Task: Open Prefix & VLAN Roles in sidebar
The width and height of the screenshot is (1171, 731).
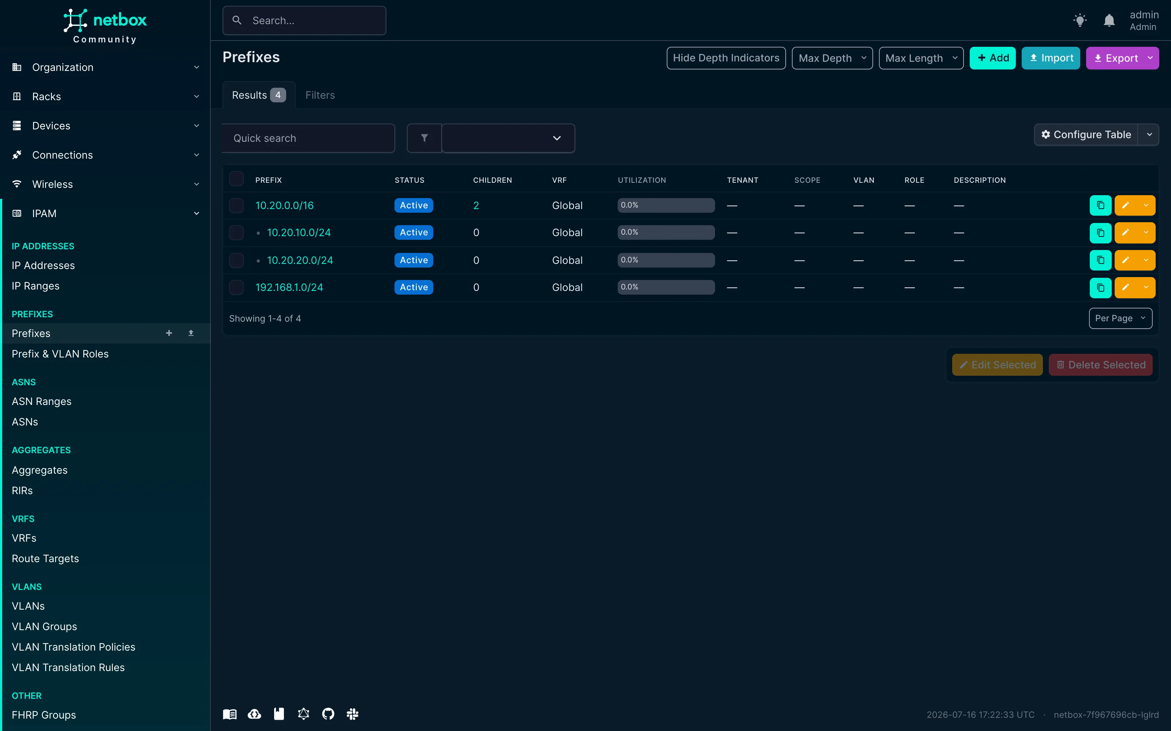Action: pyautogui.click(x=60, y=354)
